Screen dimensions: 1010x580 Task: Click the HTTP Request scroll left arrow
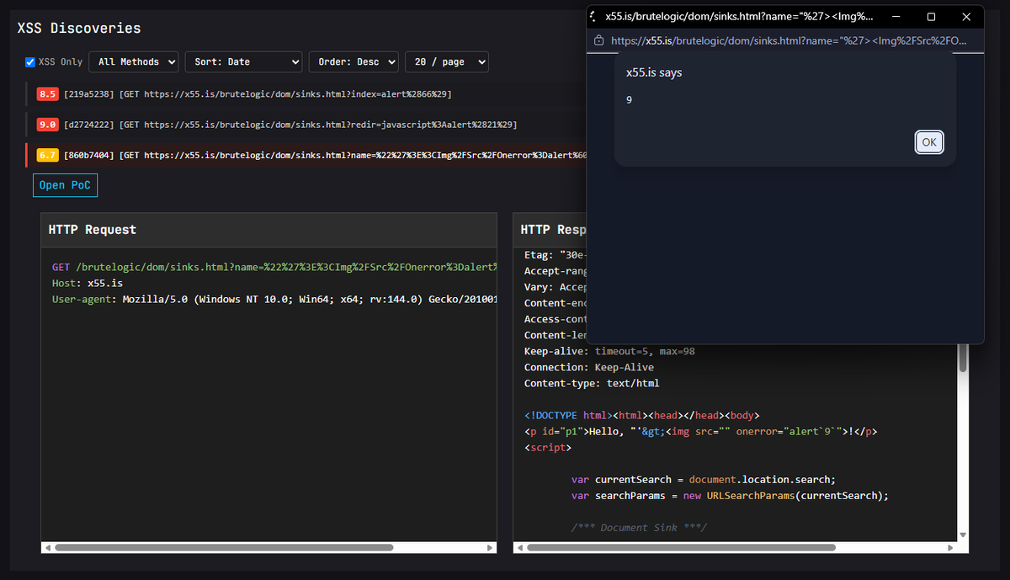[47, 547]
